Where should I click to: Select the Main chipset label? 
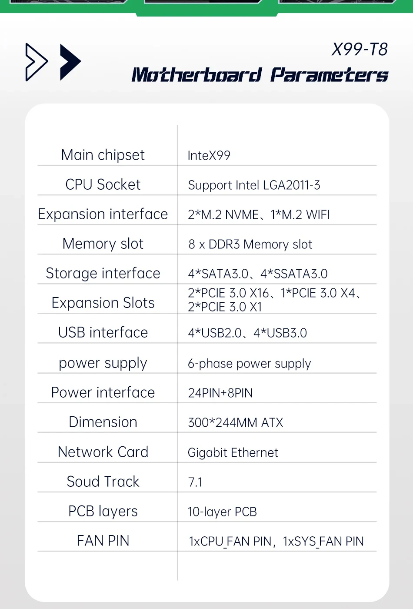(x=103, y=155)
